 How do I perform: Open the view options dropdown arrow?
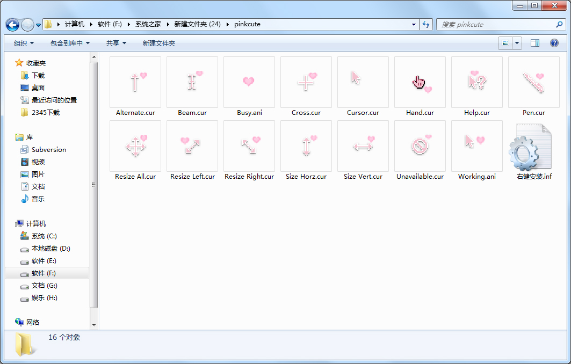pyautogui.click(x=517, y=43)
